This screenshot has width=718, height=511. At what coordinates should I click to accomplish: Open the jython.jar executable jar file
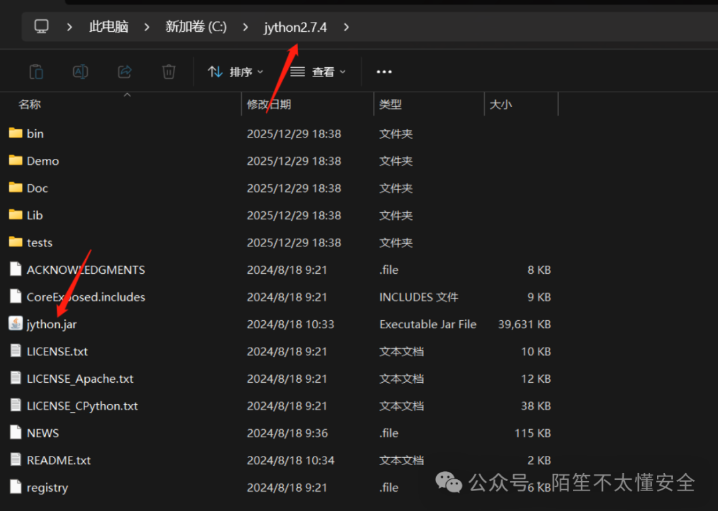click(x=51, y=324)
